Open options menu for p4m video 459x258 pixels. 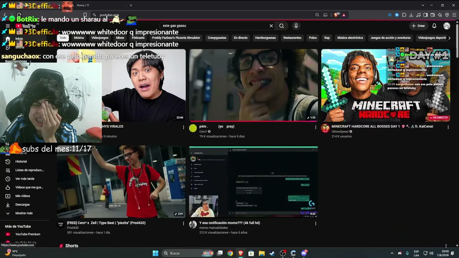click(x=316, y=127)
